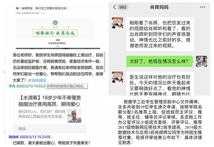This screenshot has width=214, height=147.
Task: Click the green school logo emblem
Action: (x=55, y=23)
